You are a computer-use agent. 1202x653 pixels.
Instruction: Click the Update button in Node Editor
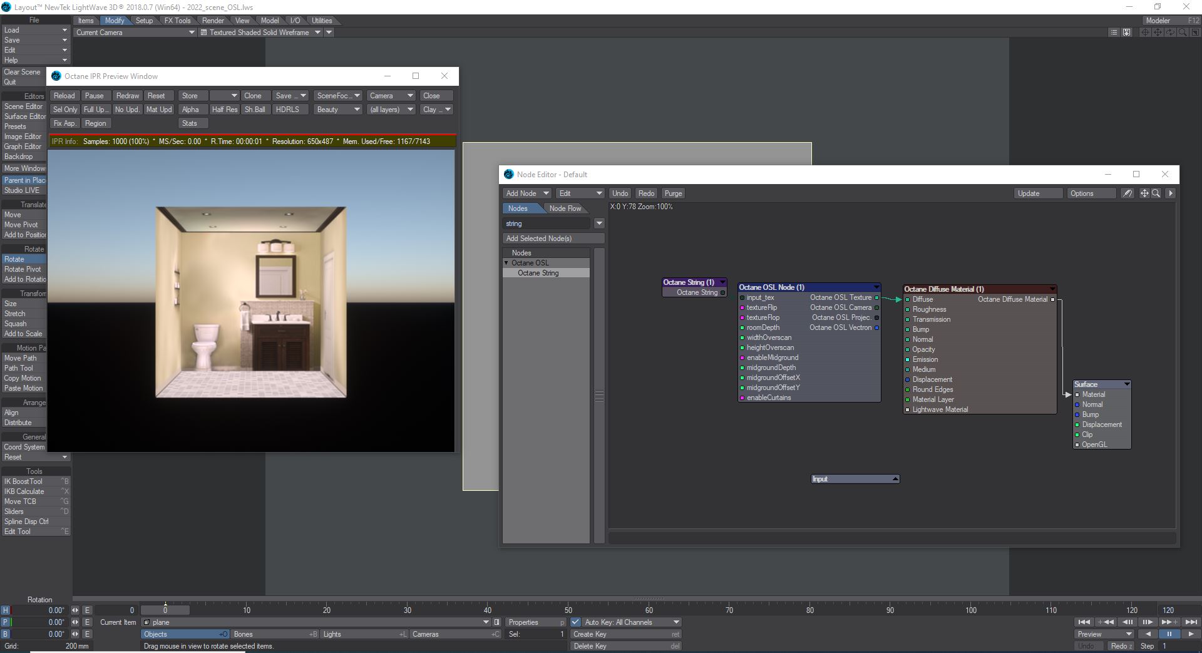click(x=1037, y=193)
